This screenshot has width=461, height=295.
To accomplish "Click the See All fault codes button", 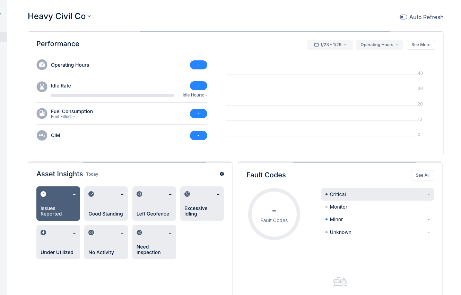I will pos(422,175).
